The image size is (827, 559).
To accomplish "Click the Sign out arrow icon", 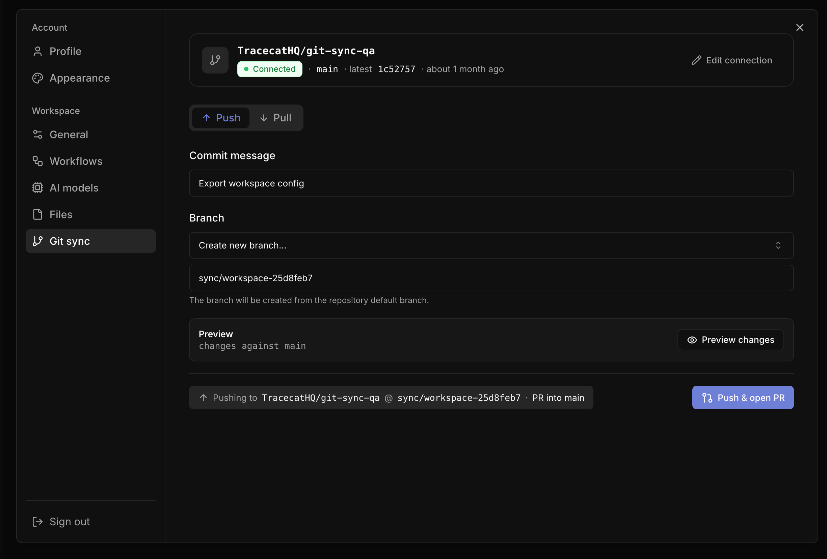I will coord(37,522).
